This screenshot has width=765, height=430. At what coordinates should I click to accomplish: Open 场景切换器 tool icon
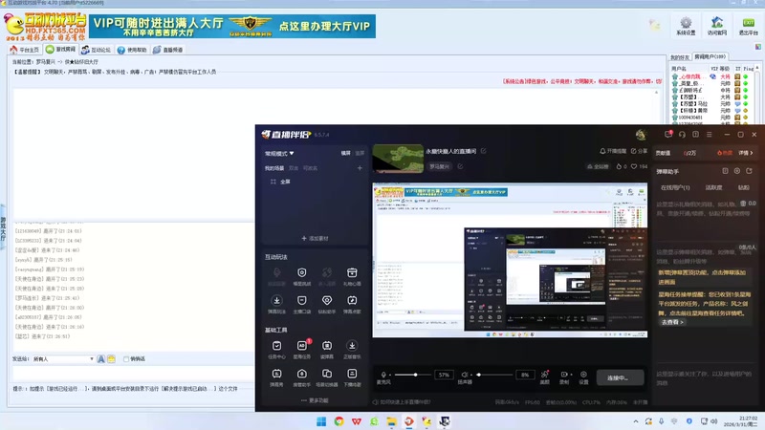coord(327,374)
